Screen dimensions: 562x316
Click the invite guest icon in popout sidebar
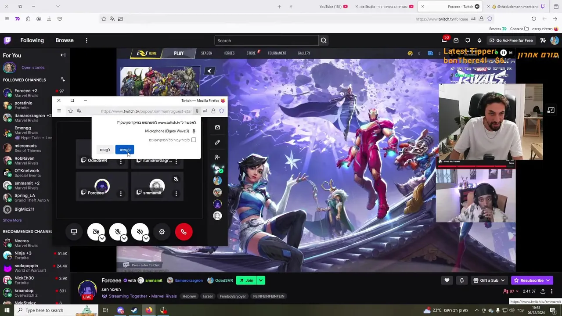coord(217,157)
